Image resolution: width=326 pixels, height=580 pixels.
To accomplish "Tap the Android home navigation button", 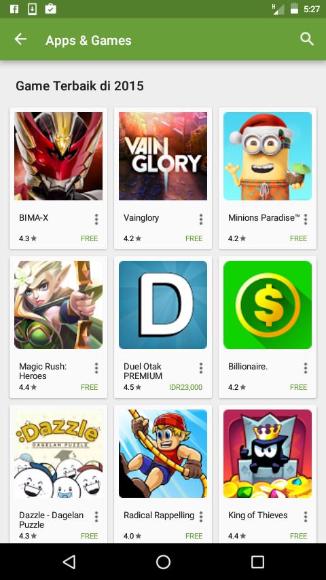I will (x=163, y=562).
